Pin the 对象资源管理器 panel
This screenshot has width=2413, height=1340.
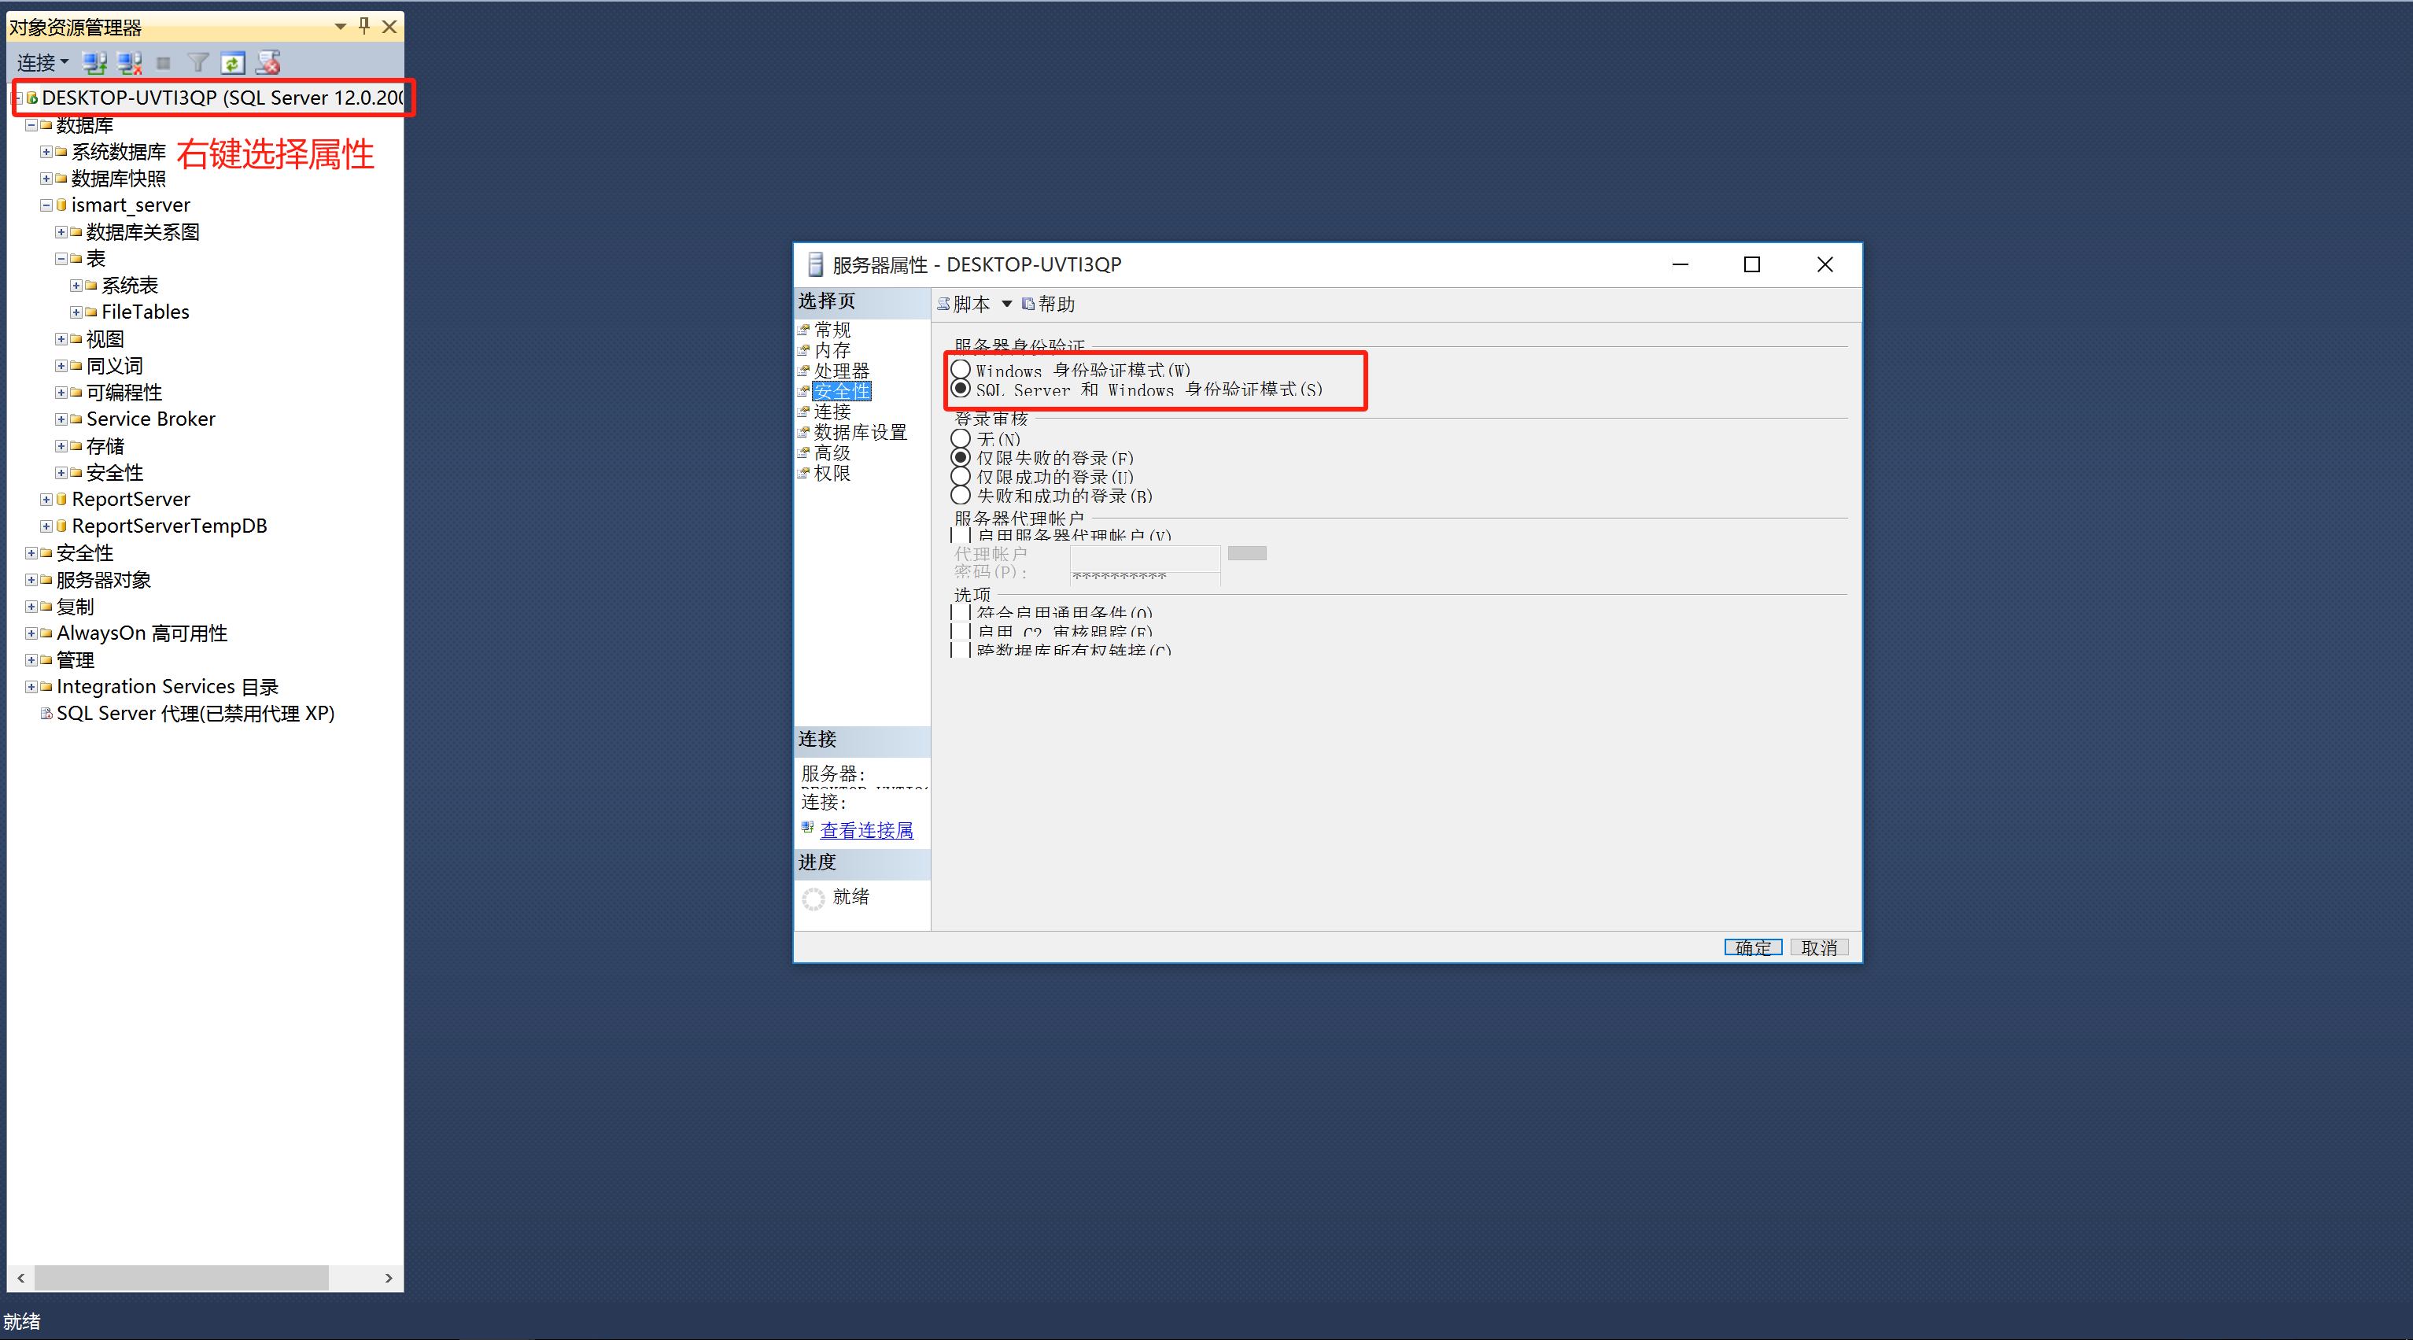(x=364, y=26)
